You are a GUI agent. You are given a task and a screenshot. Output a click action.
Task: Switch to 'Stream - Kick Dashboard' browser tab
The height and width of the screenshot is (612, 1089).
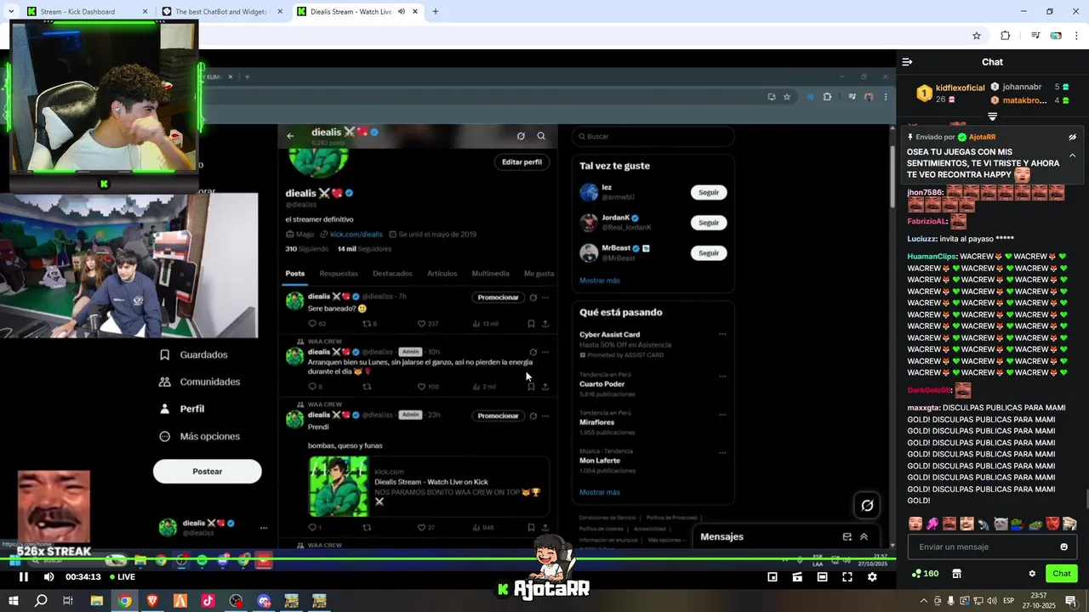[x=86, y=12]
